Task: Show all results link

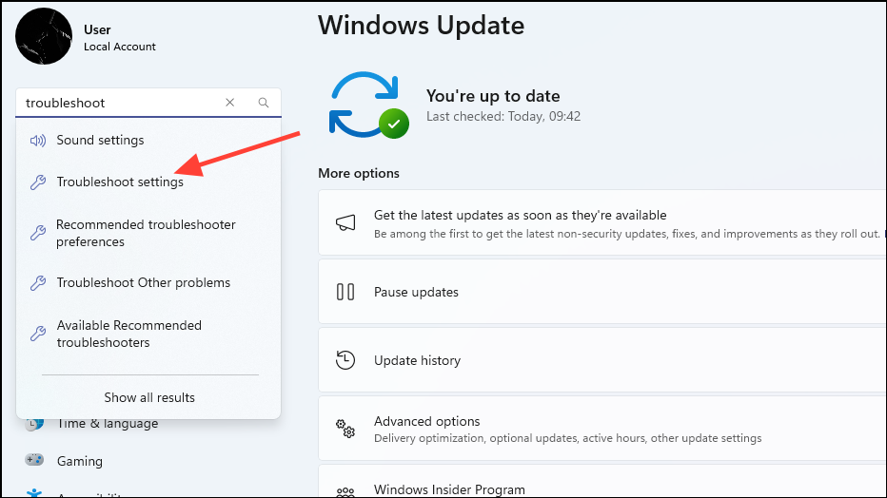Action: tap(149, 397)
